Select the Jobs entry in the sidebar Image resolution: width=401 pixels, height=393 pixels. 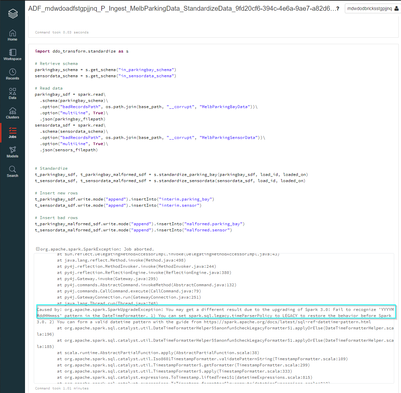[12, 132]
